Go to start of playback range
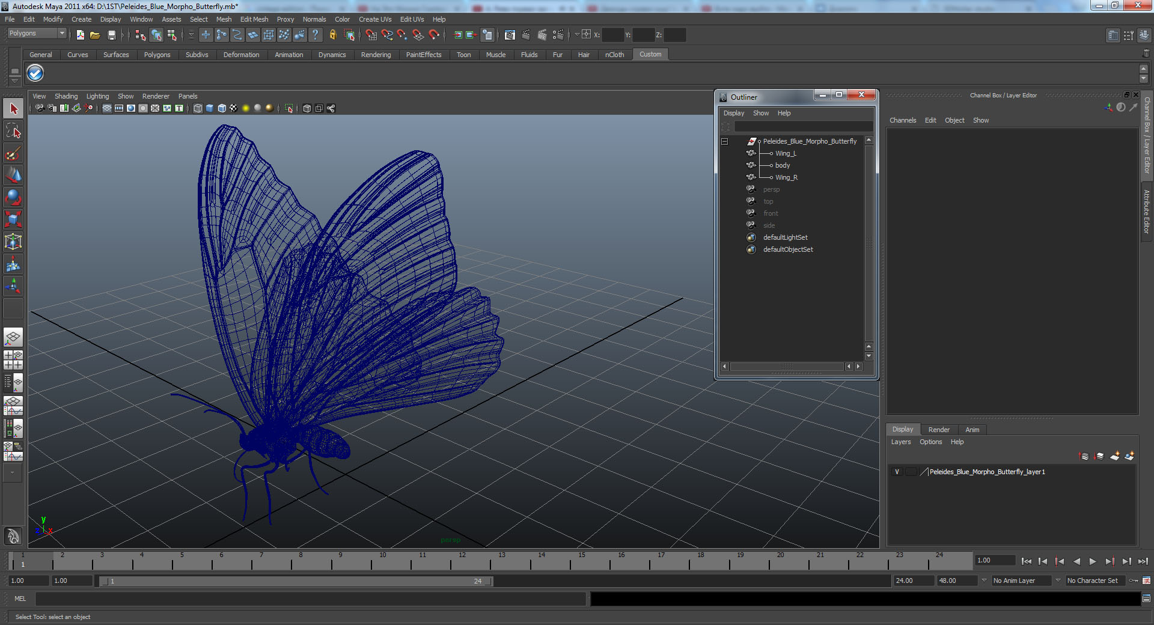 coord(1026,561)
